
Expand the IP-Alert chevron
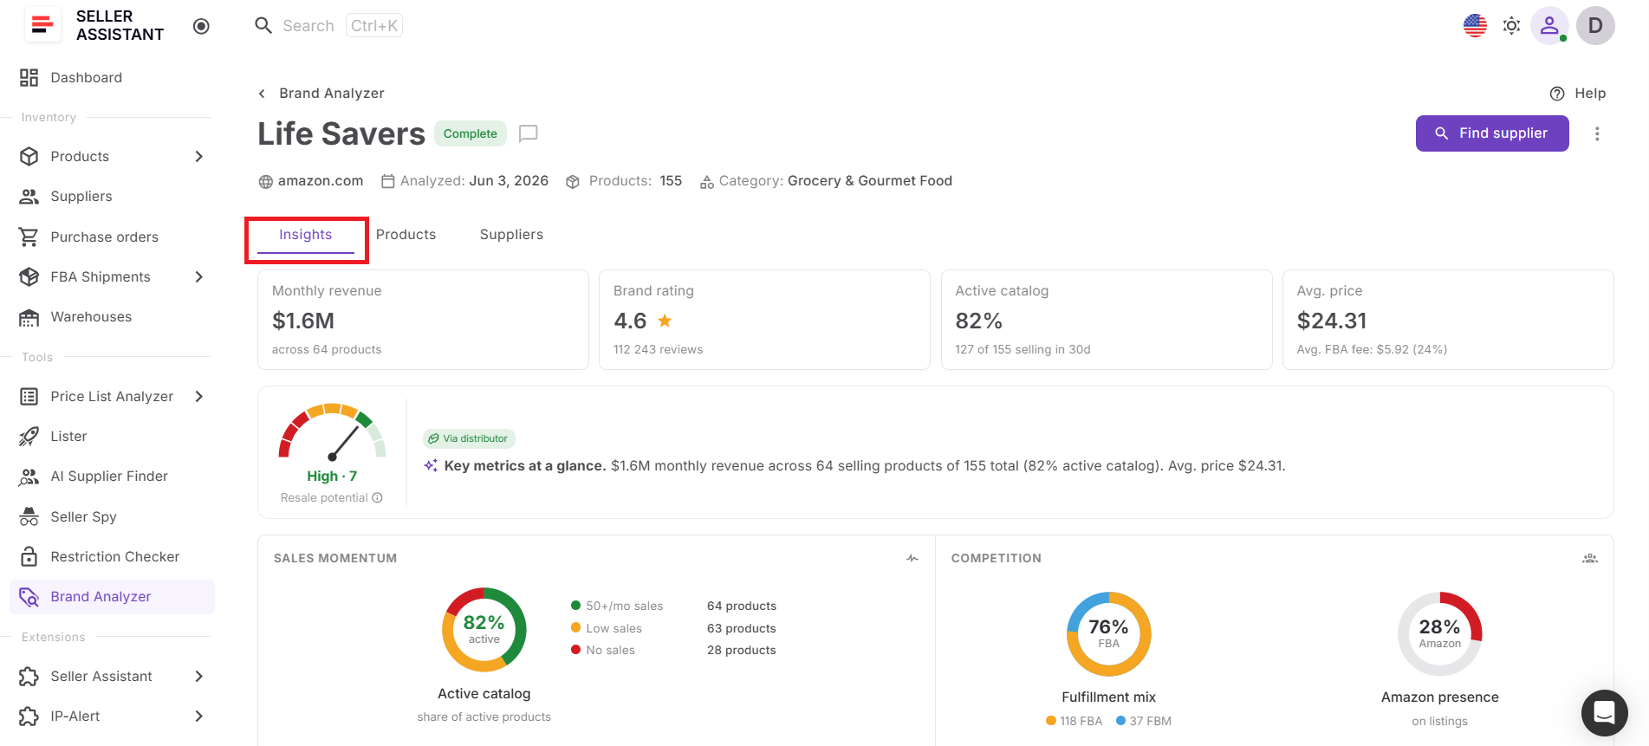198,717
